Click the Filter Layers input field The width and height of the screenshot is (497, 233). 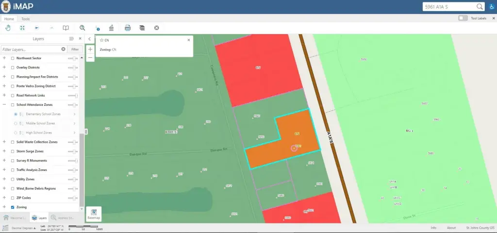pyautogui.click(x=31, y=50)
